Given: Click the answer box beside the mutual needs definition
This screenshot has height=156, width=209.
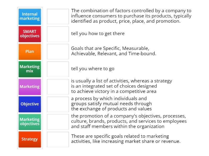Looking at the screenshot, I should coord(57,104).
